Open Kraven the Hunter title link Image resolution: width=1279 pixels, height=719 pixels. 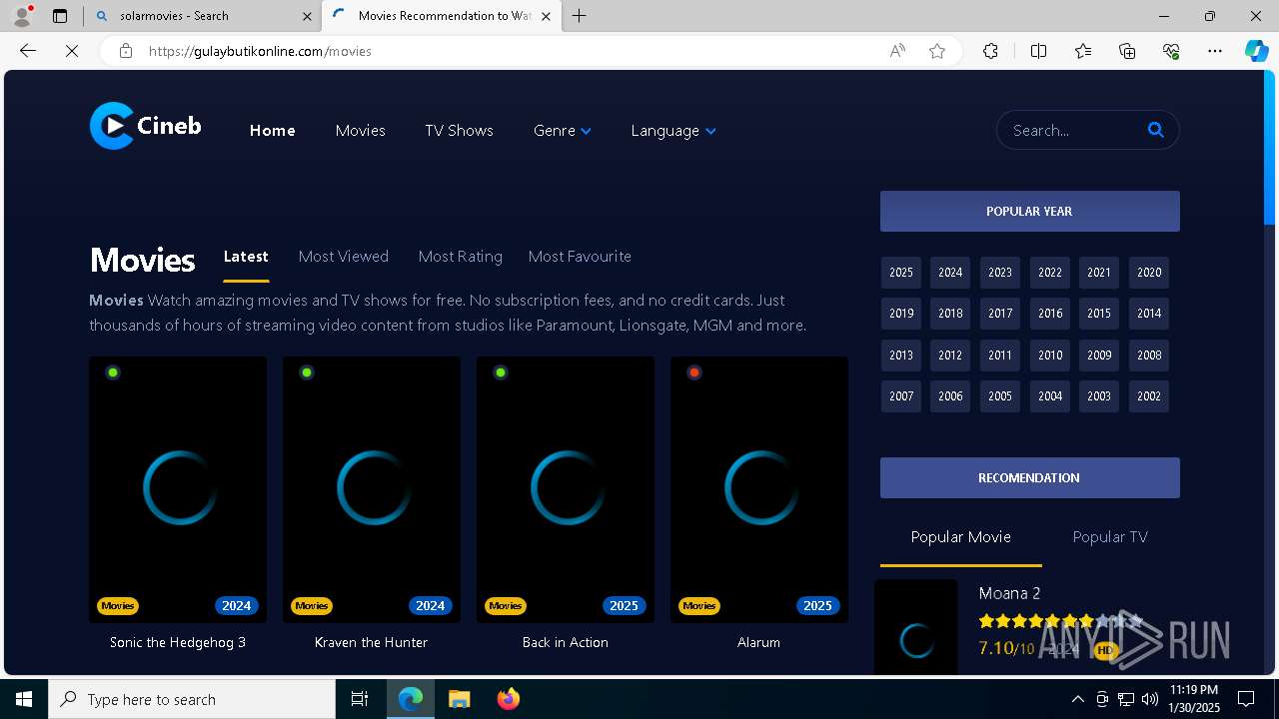pos(371,642)
